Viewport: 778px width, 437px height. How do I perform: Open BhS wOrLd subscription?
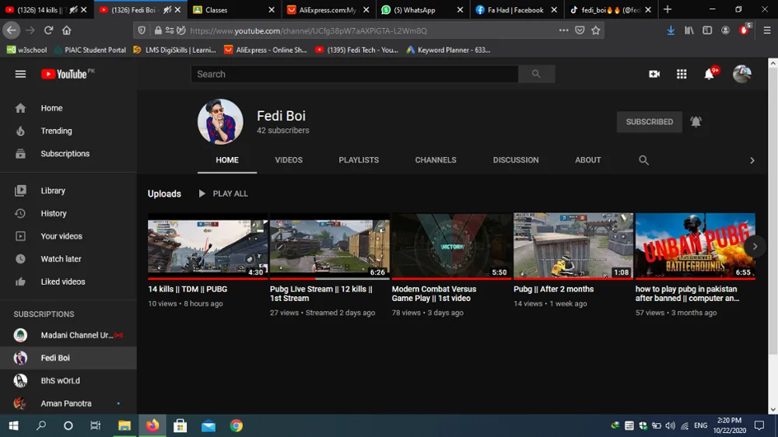tap(68, 381)
